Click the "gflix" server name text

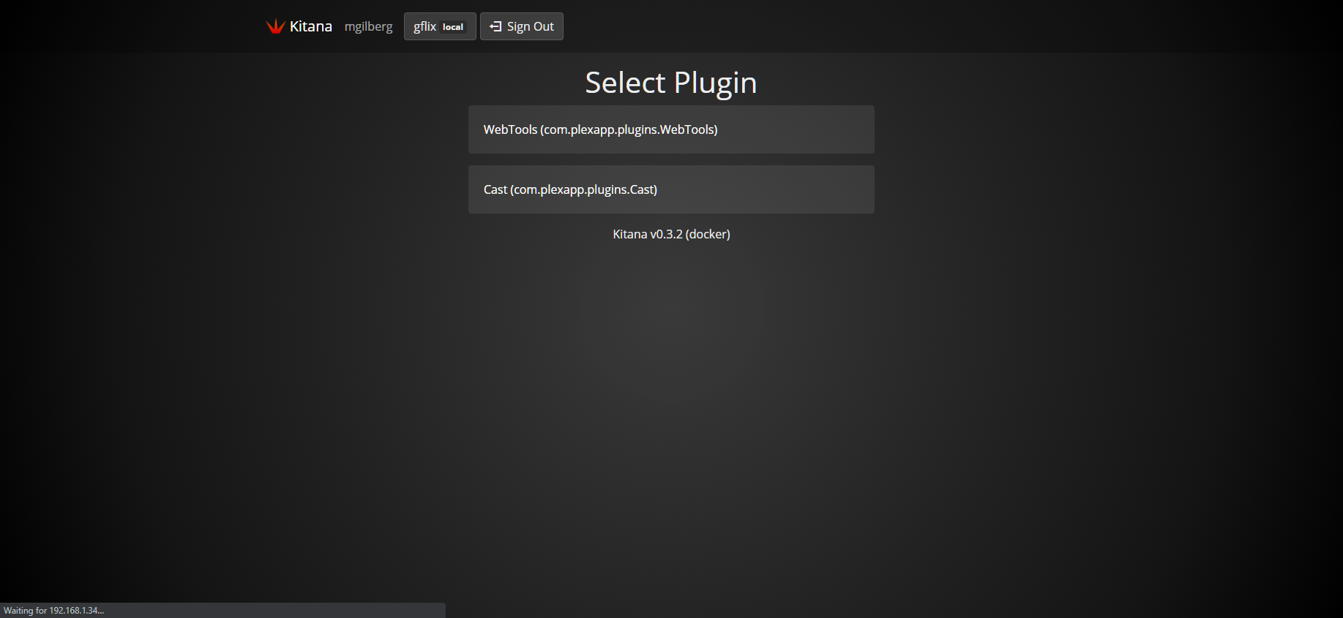click(424, 26)
